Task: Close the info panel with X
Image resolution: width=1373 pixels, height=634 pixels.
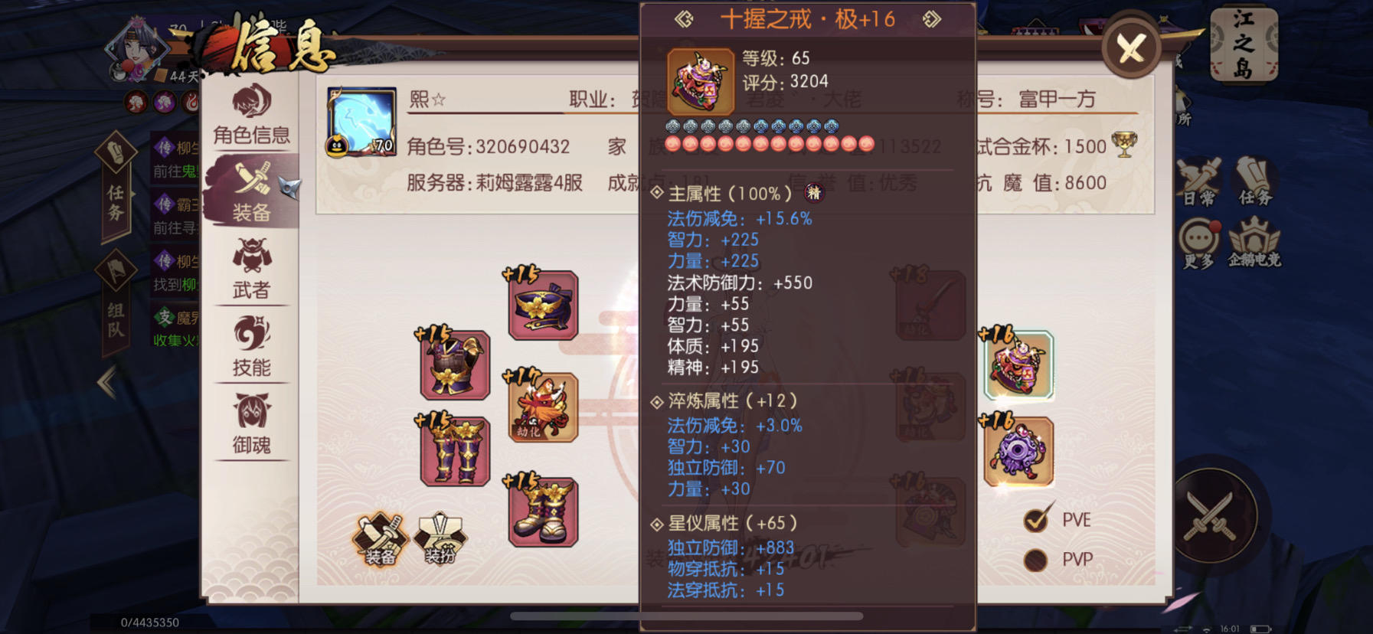Action: pos(1131,48)
